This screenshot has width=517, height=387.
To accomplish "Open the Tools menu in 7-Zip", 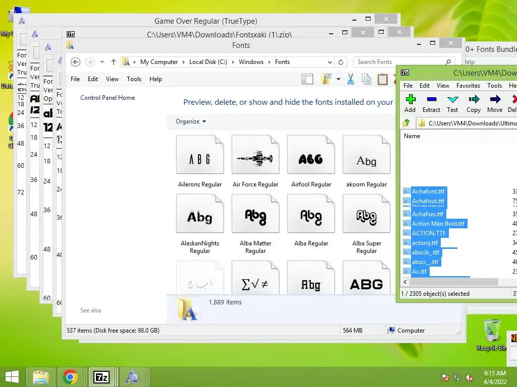I will (x=495, y=86).
